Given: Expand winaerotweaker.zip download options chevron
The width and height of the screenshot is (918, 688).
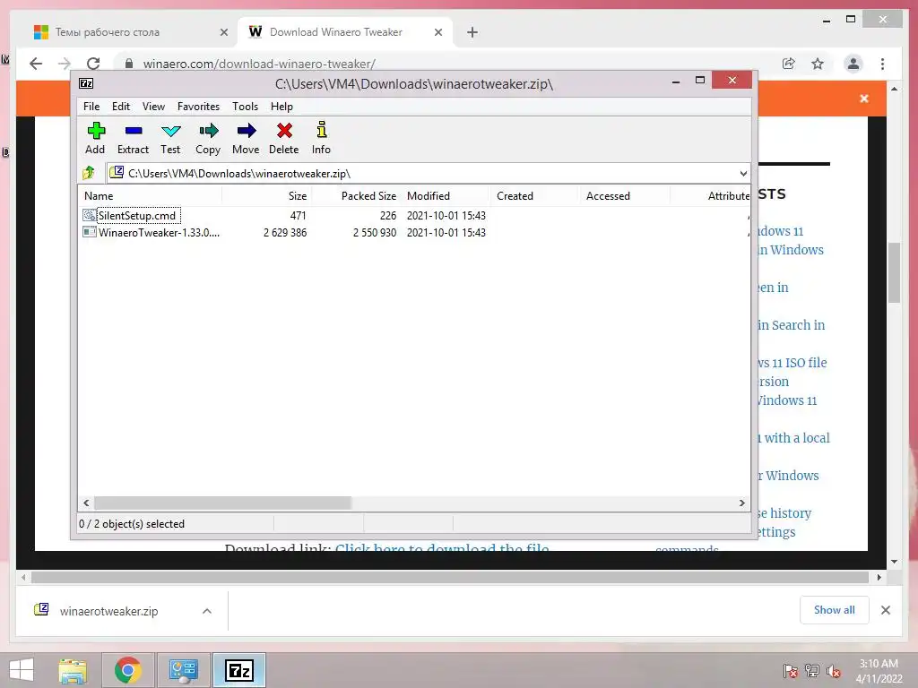Looking at the screenshot, I should coord(207,611).
